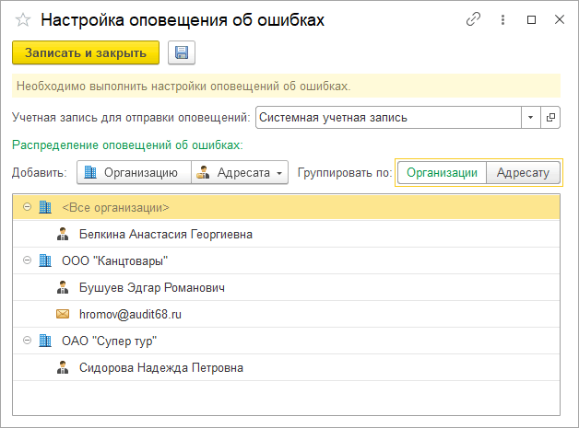The image size is (579, 428).
Task: Click the Системная учетная запись input field
Action: pos(387,118)
